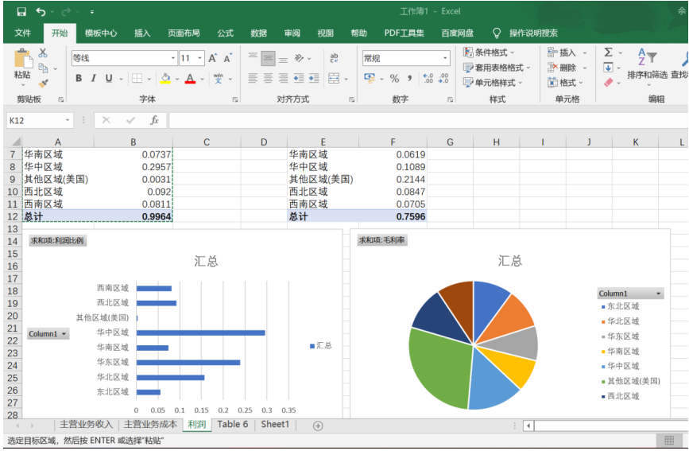689x451 pixels.
Task: Click the Save icon in the title bar
Action: (21, 12)
